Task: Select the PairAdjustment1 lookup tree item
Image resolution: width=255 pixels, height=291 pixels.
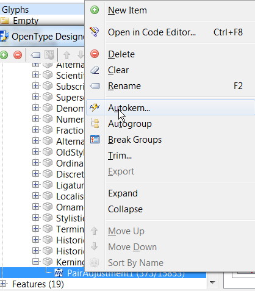Action: (126, 273)
